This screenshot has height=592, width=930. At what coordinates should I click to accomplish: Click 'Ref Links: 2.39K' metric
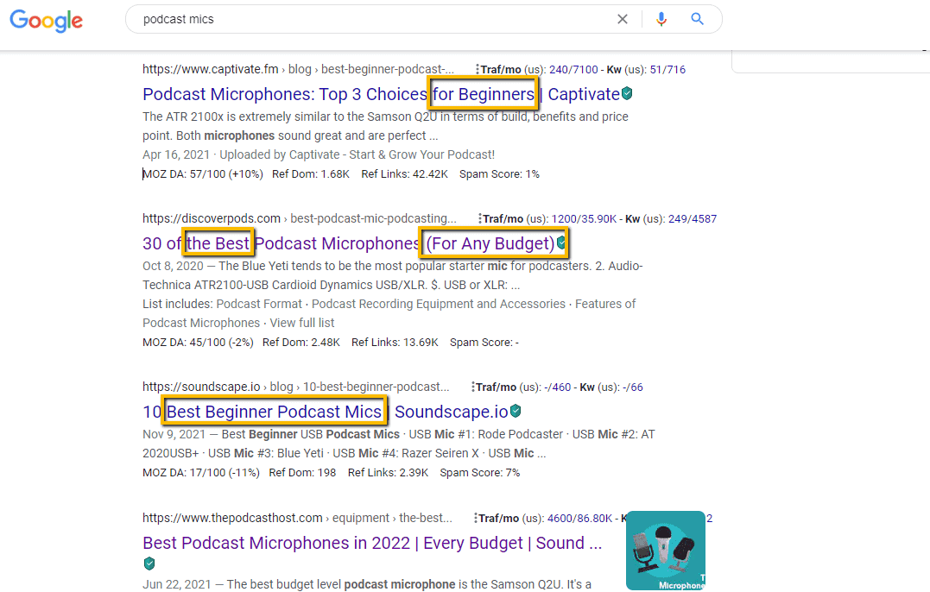point(388,473)
